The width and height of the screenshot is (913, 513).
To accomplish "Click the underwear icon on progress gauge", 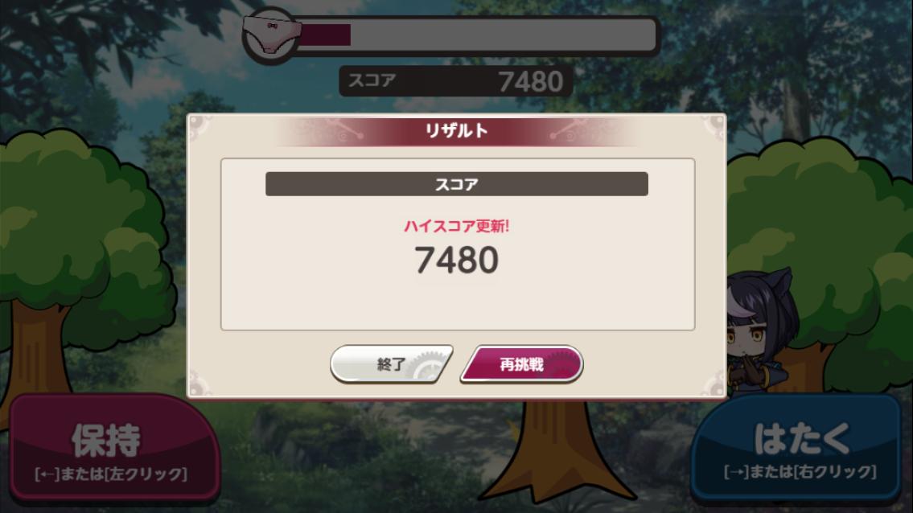I will [271, 35].
